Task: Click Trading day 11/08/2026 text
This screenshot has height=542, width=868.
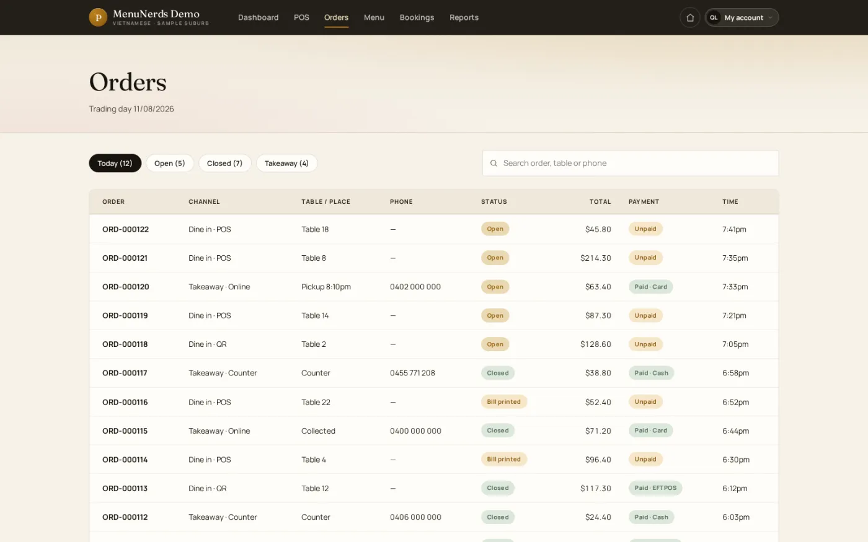Action: pyautogui.click(x=131, y=109)
